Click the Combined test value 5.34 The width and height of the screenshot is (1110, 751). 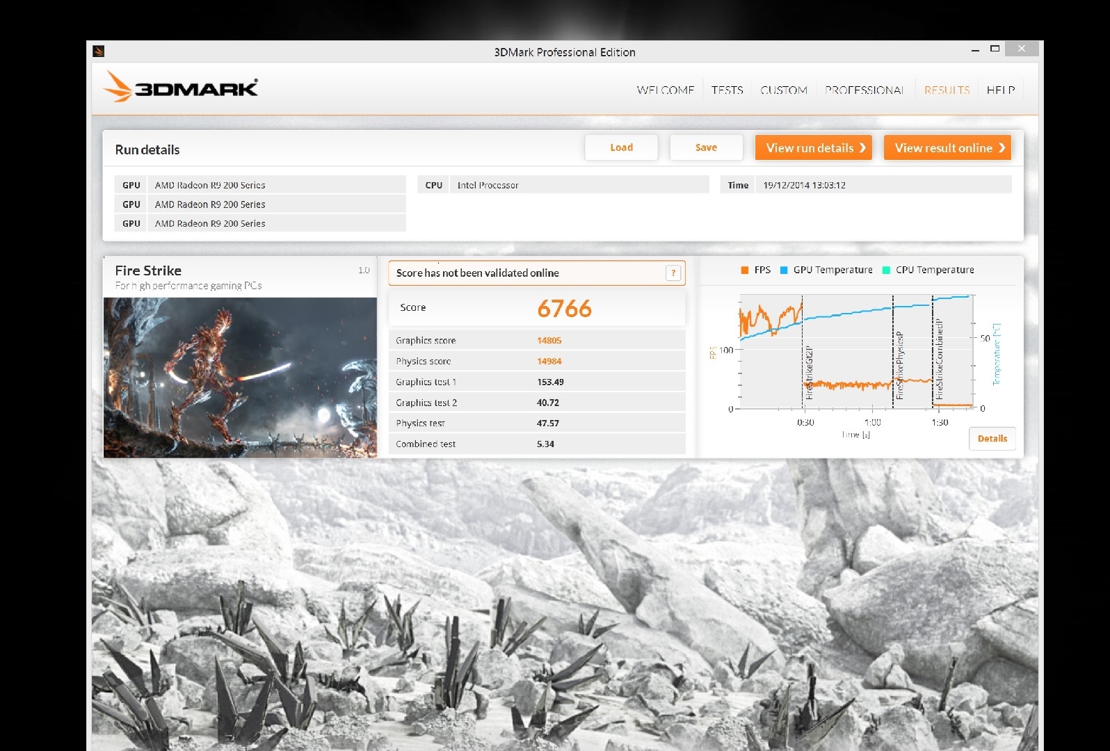(x=546, y=444)
